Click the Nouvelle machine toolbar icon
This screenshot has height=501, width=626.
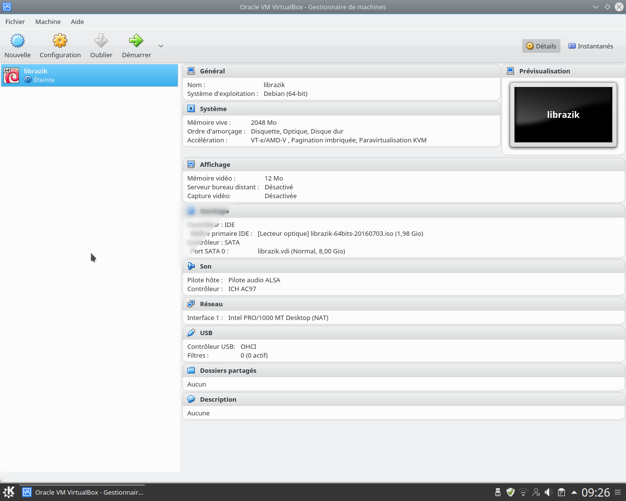(x=18, y=41)
